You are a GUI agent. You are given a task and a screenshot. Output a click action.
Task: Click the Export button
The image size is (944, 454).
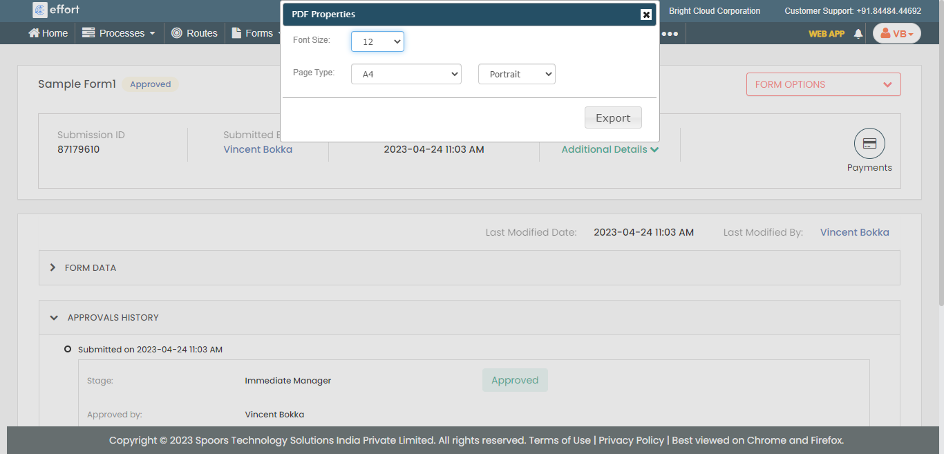(613, 117)
